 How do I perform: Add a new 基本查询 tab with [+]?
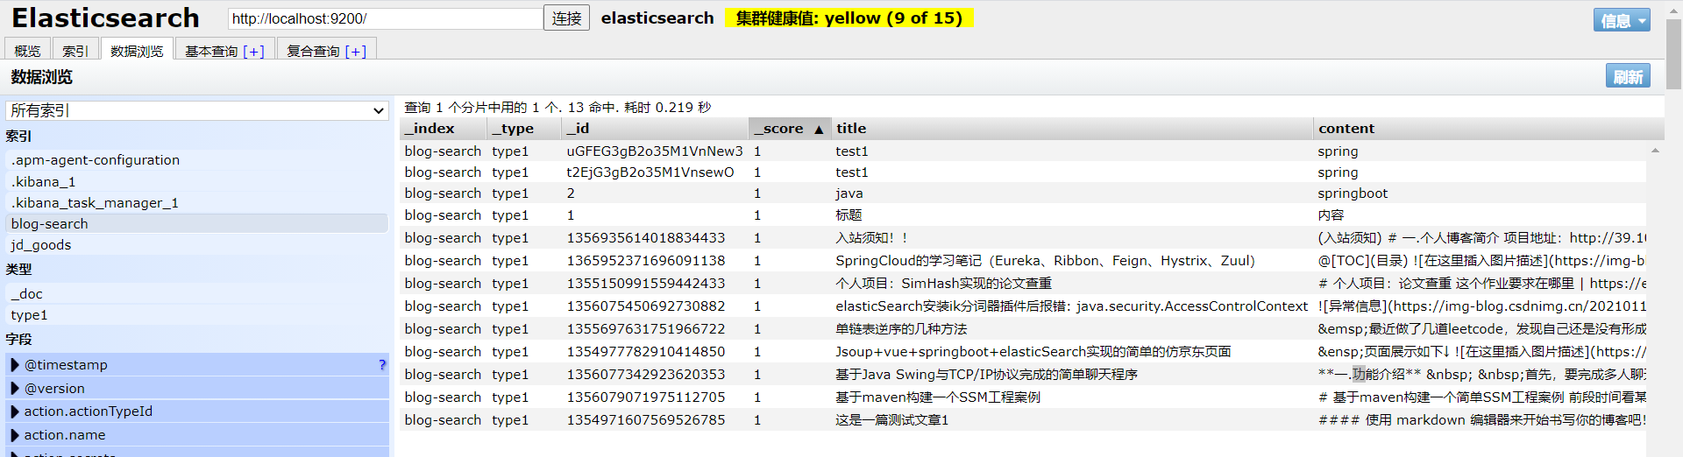tap(253, 52)
